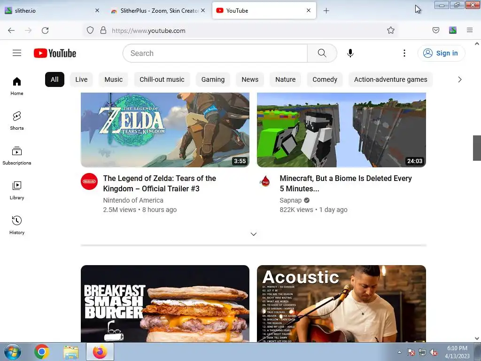Click the Sapnap channel avatar
The image size is (481, 361).
[265, 181]
